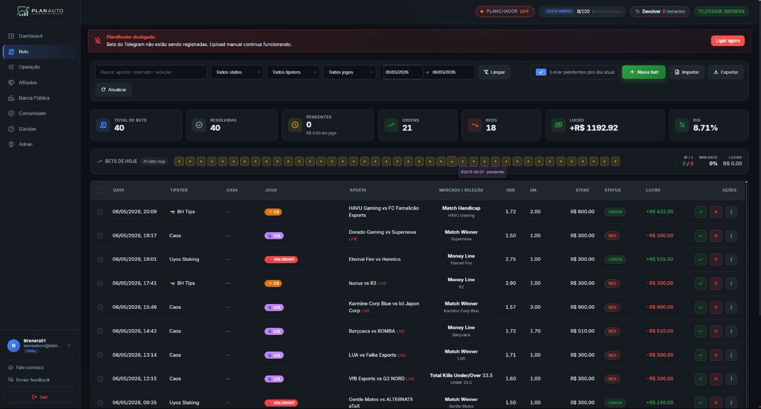Click the Exportar button
Image resolution: width=761 pixels, height=409 pixels.
pyautogui.click(x=725, y=72)
